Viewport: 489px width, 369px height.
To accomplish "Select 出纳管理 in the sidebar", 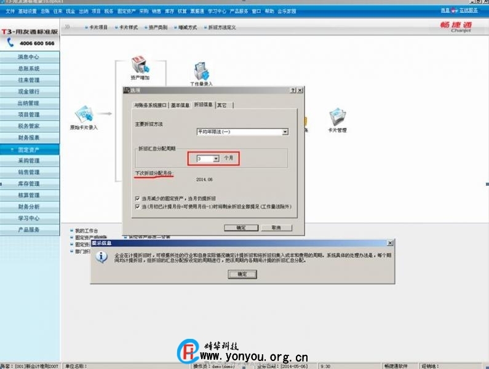I will click(30, 103).
